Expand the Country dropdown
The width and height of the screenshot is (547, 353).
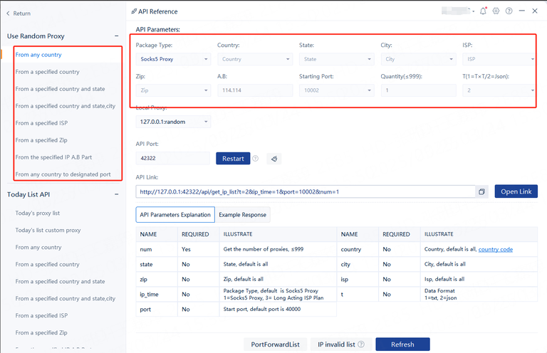[x=254, y=59]
